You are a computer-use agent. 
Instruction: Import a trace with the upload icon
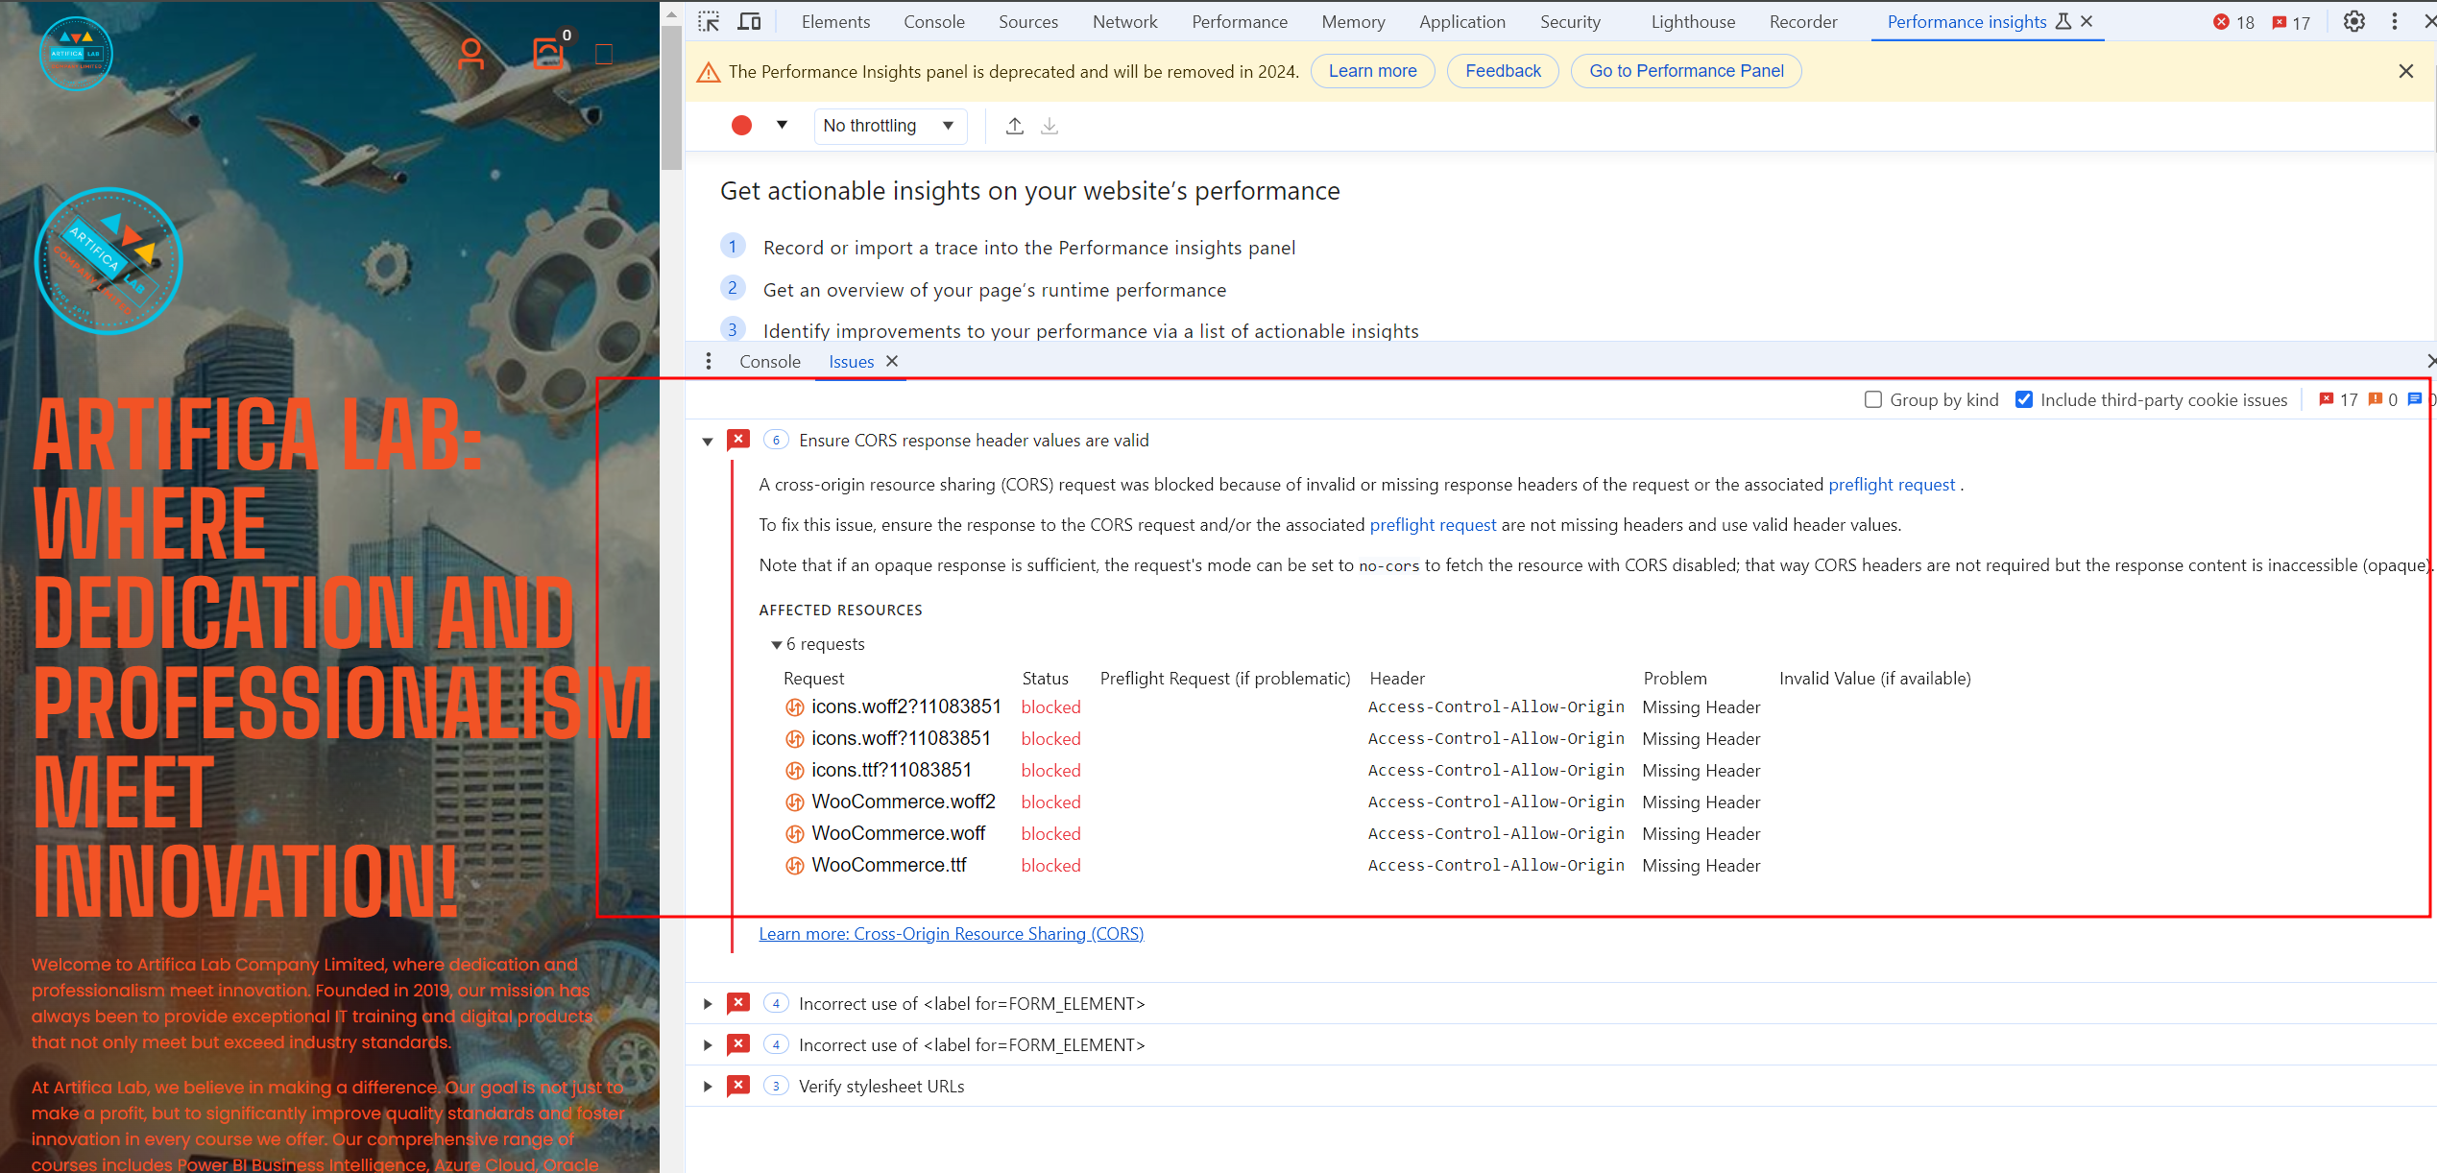1015,126
